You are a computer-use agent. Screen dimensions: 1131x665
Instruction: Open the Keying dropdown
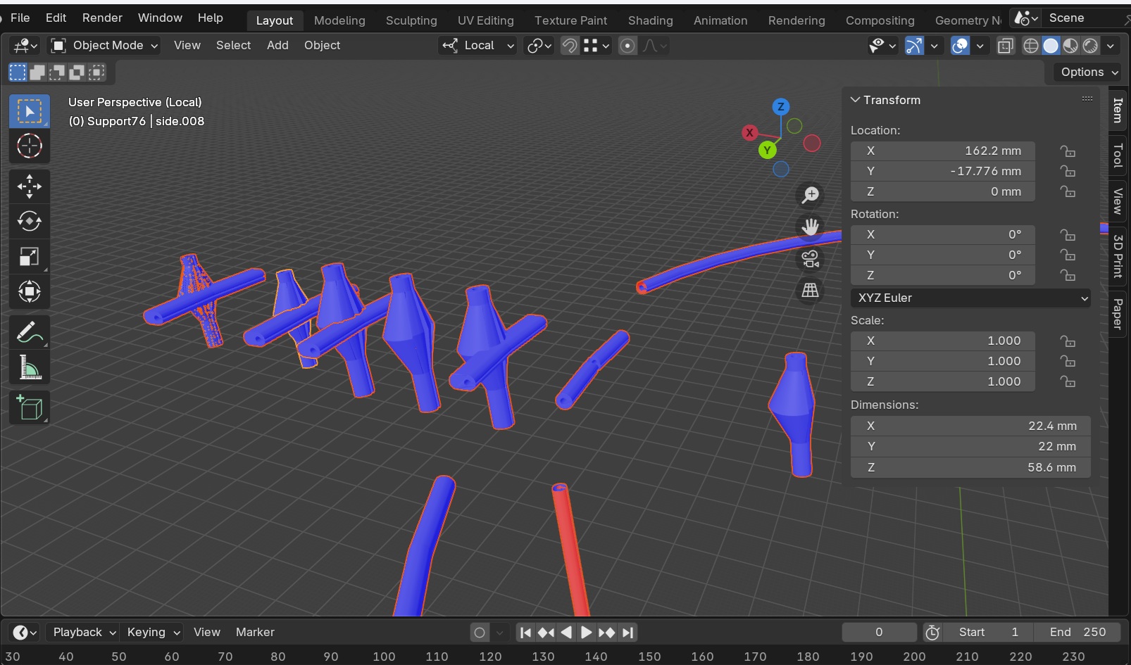pos(152,632)
